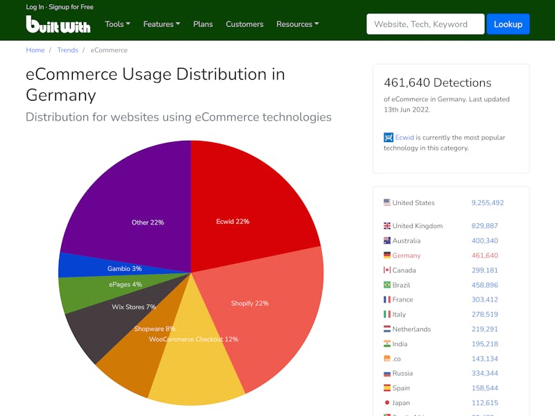Click the Japan flag icon
Viewport: 555px width, 416px height.
(x=387, y=403)
